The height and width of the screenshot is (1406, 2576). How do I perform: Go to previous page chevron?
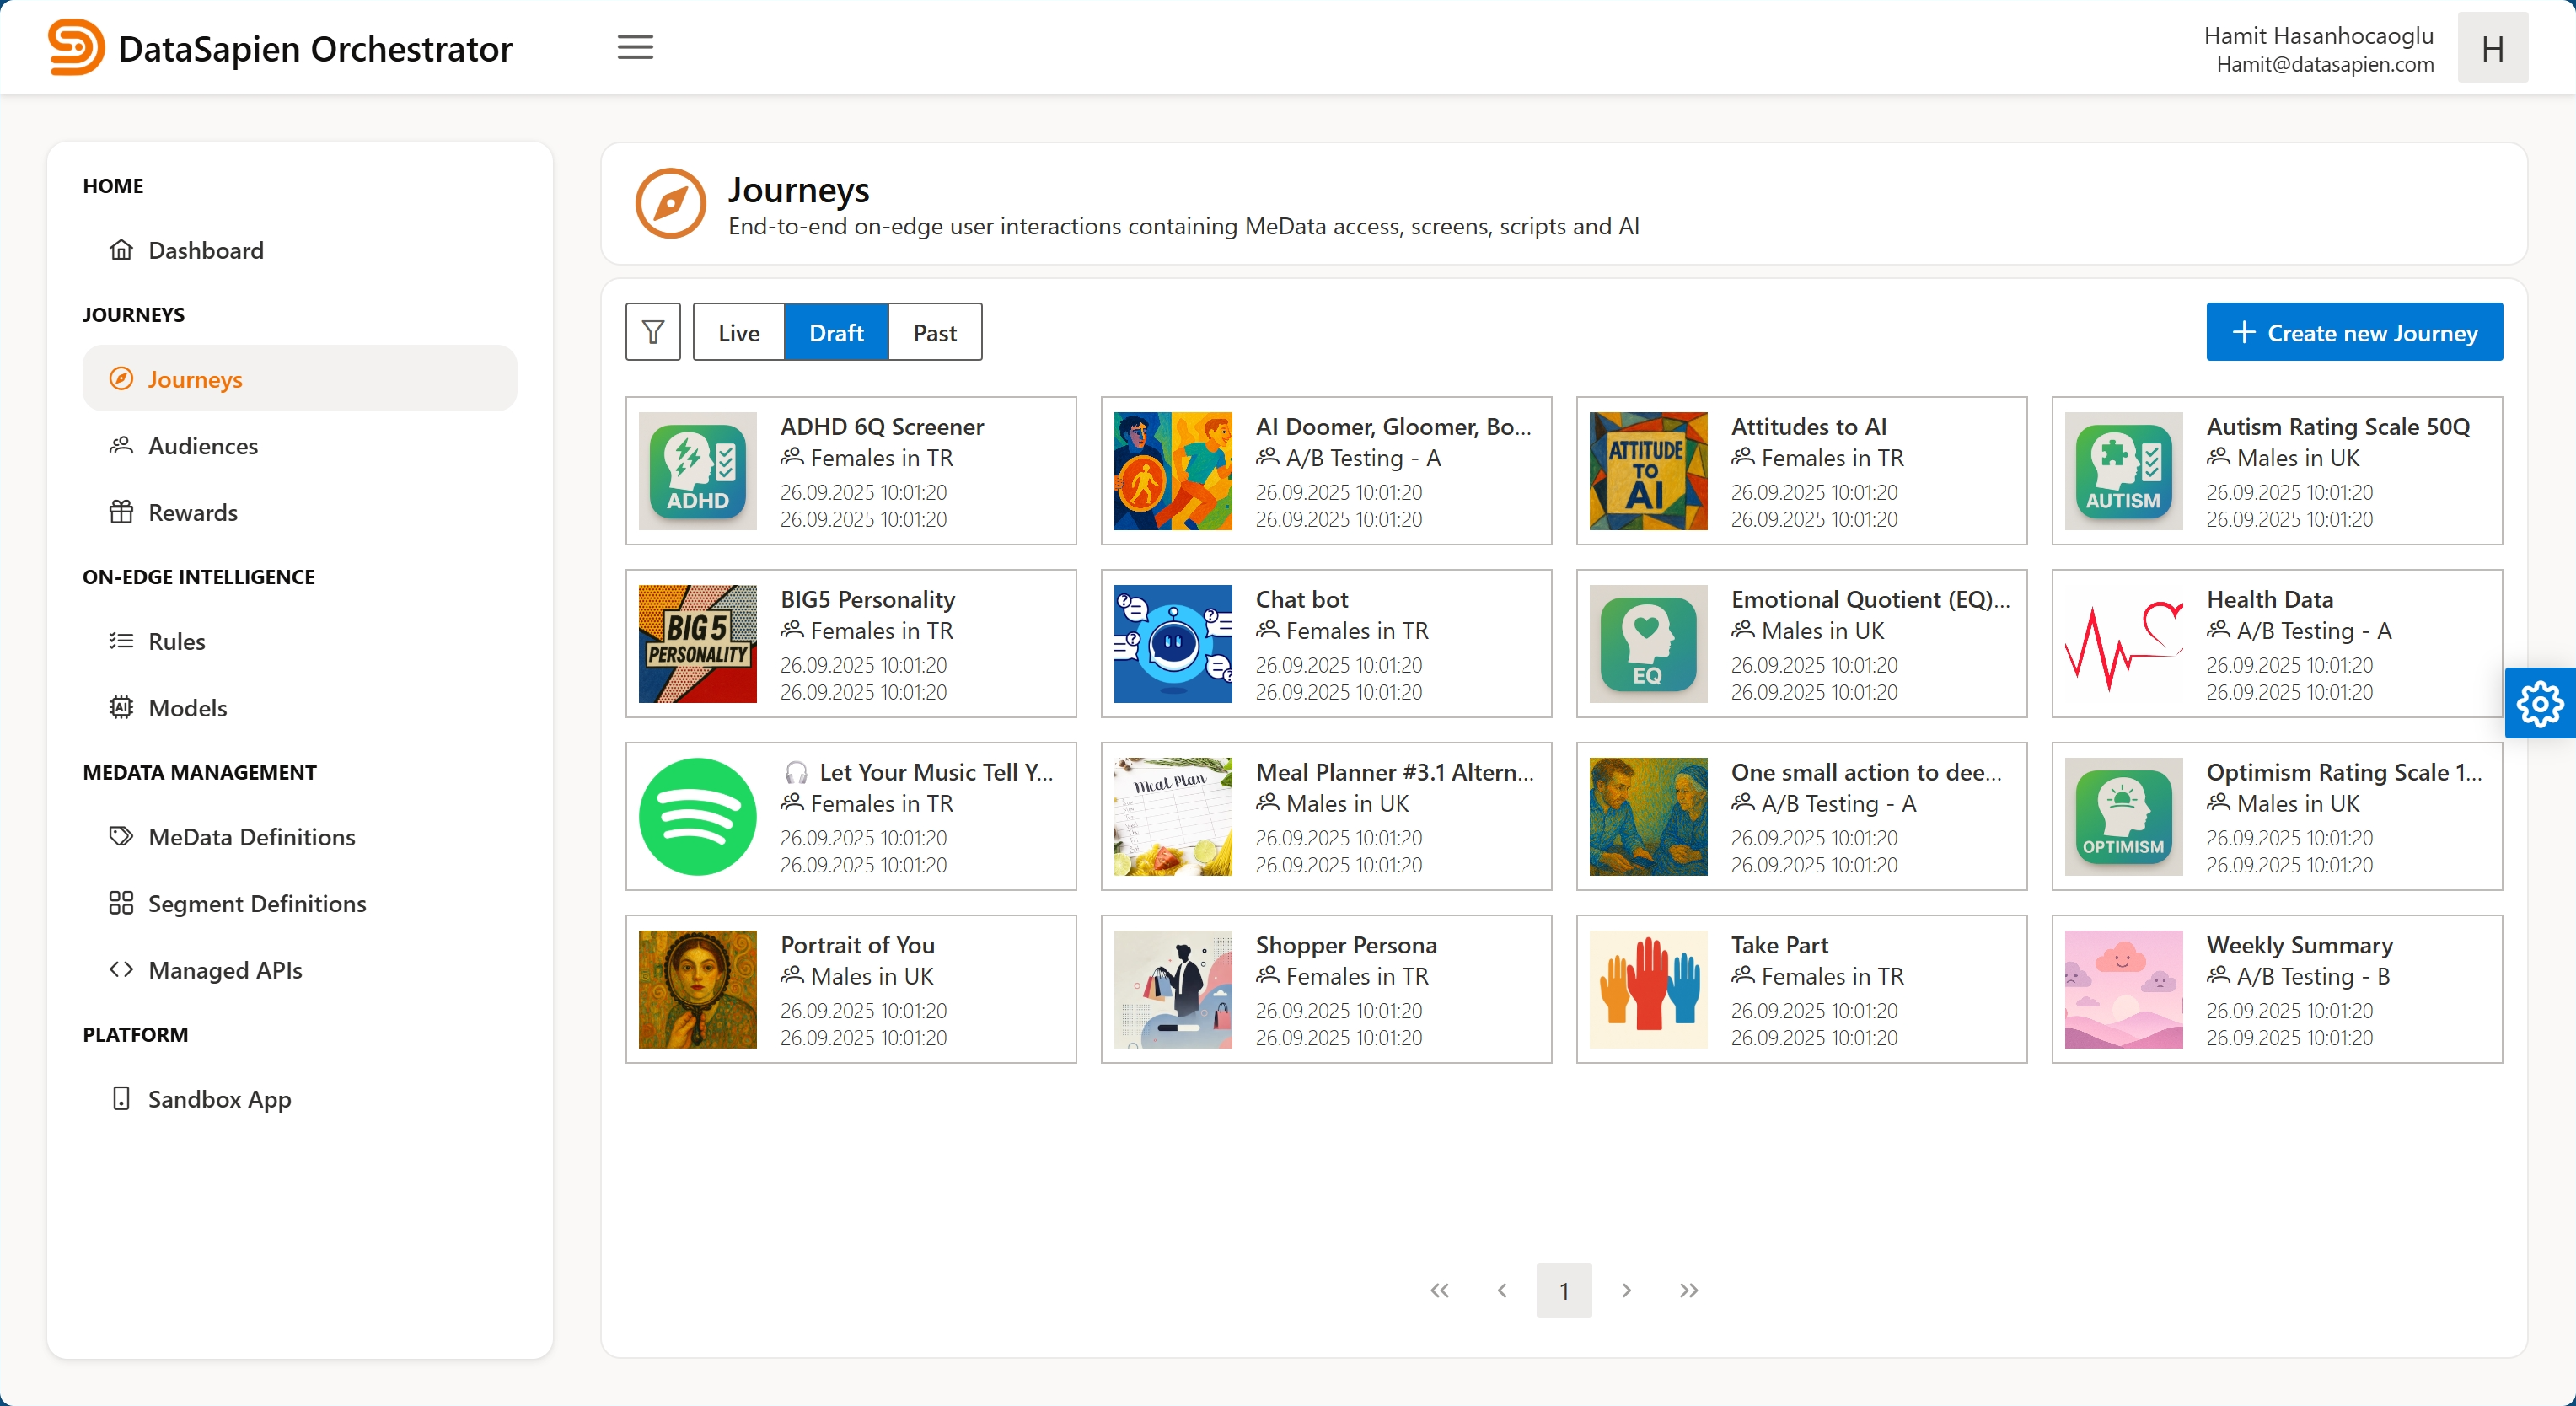coord(1502,1290)
